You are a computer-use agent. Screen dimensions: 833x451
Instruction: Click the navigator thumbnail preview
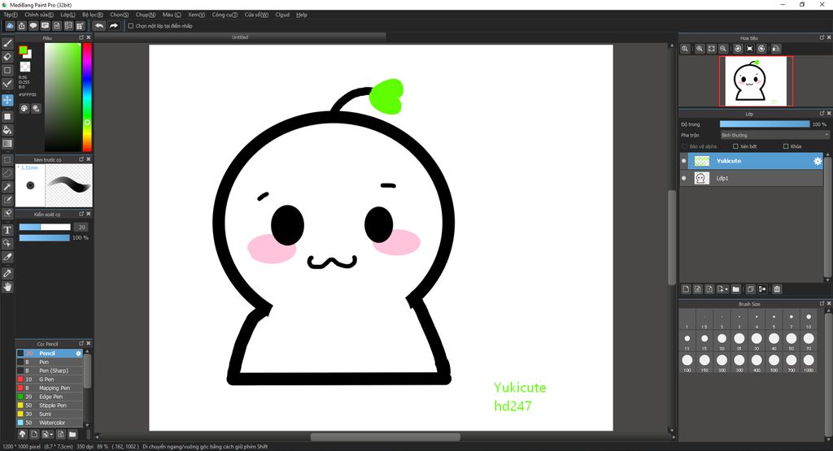(756, 81)
